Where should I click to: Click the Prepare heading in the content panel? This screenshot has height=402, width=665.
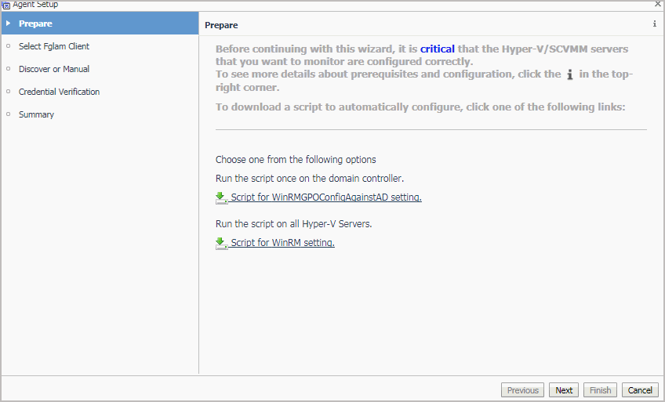click(x=221, y=25)
